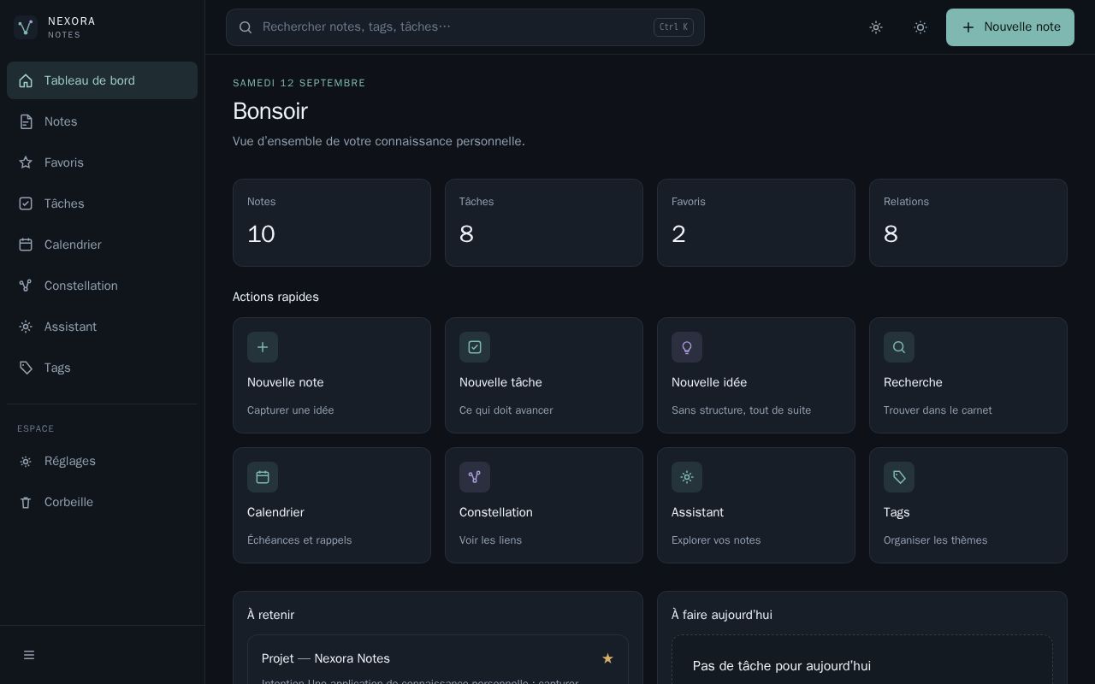The image size is (1095, 684).
Task: Click the À retenir heading
Action: [270, 615]
